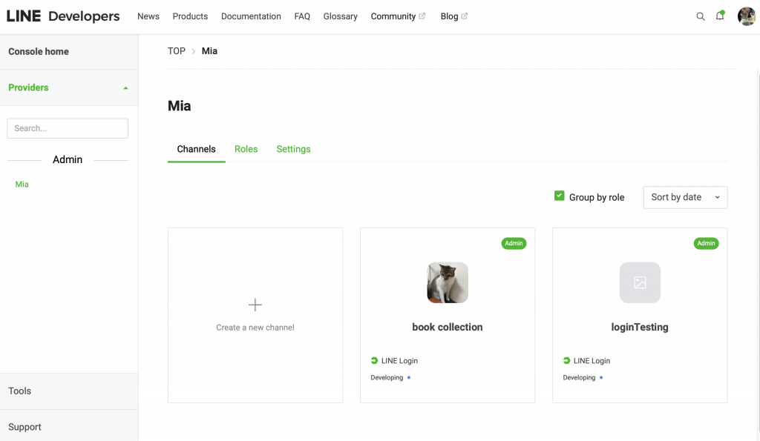Select the Mia provider in sidebar
The height and width of the screenshot is (441, 760).
(22, 185)
